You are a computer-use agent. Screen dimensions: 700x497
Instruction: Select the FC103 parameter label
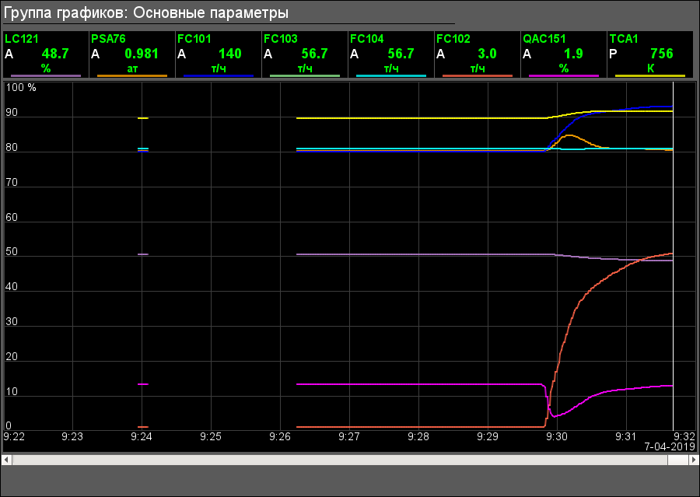coord(280,39)
